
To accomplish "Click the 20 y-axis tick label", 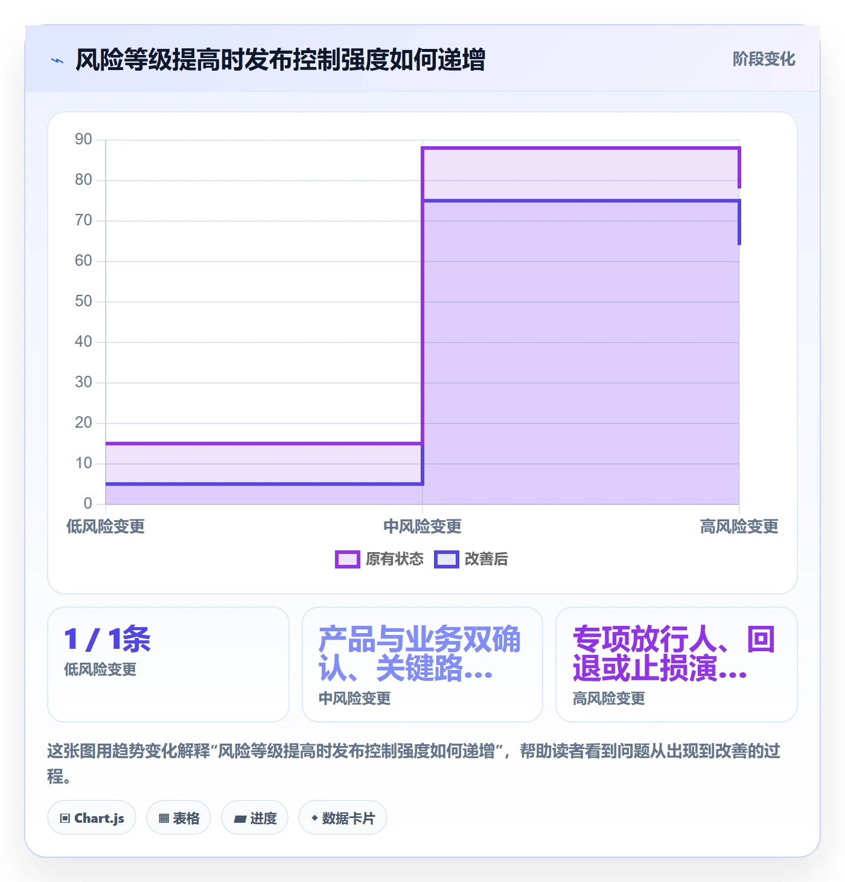I will coord(83,423).
